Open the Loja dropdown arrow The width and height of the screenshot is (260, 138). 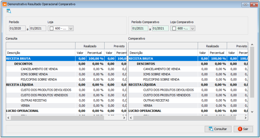pos(71,28)
